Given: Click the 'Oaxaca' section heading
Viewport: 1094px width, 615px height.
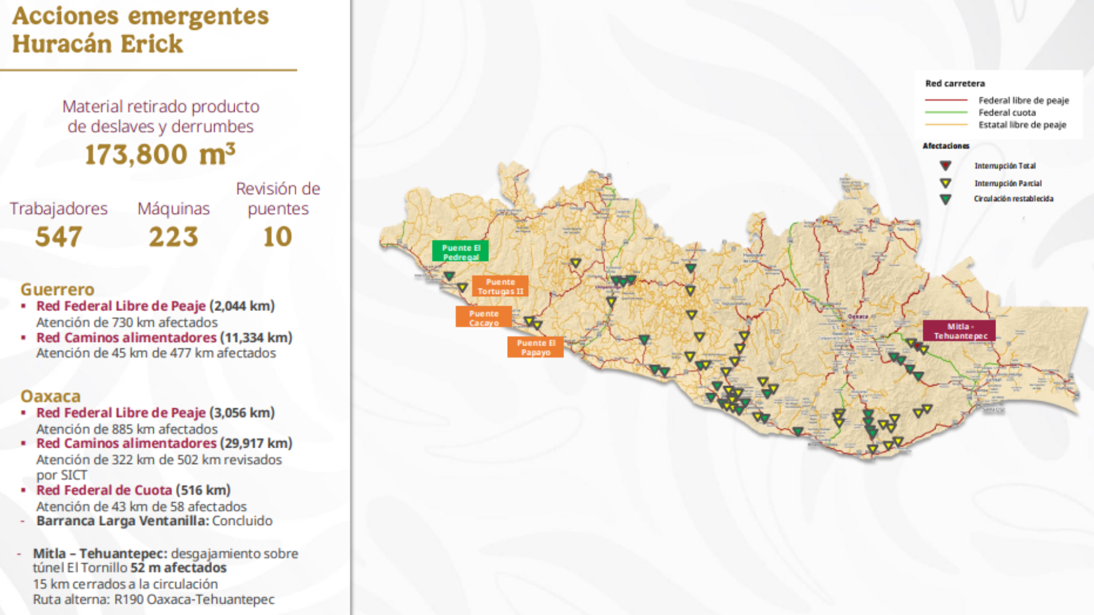Looking at the screenshot, I should (x=51, y=396).
